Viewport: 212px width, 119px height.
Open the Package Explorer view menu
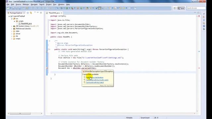click(35, 13)
